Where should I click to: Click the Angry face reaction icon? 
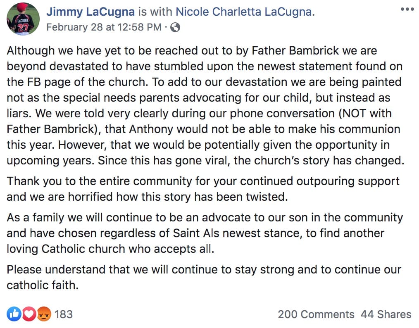pos(44,314)
